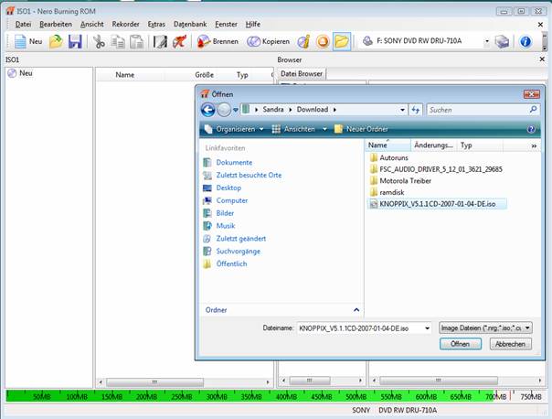Open Computer in favorites list
This screenshot has width=552, height=419.
click(231, 200)
